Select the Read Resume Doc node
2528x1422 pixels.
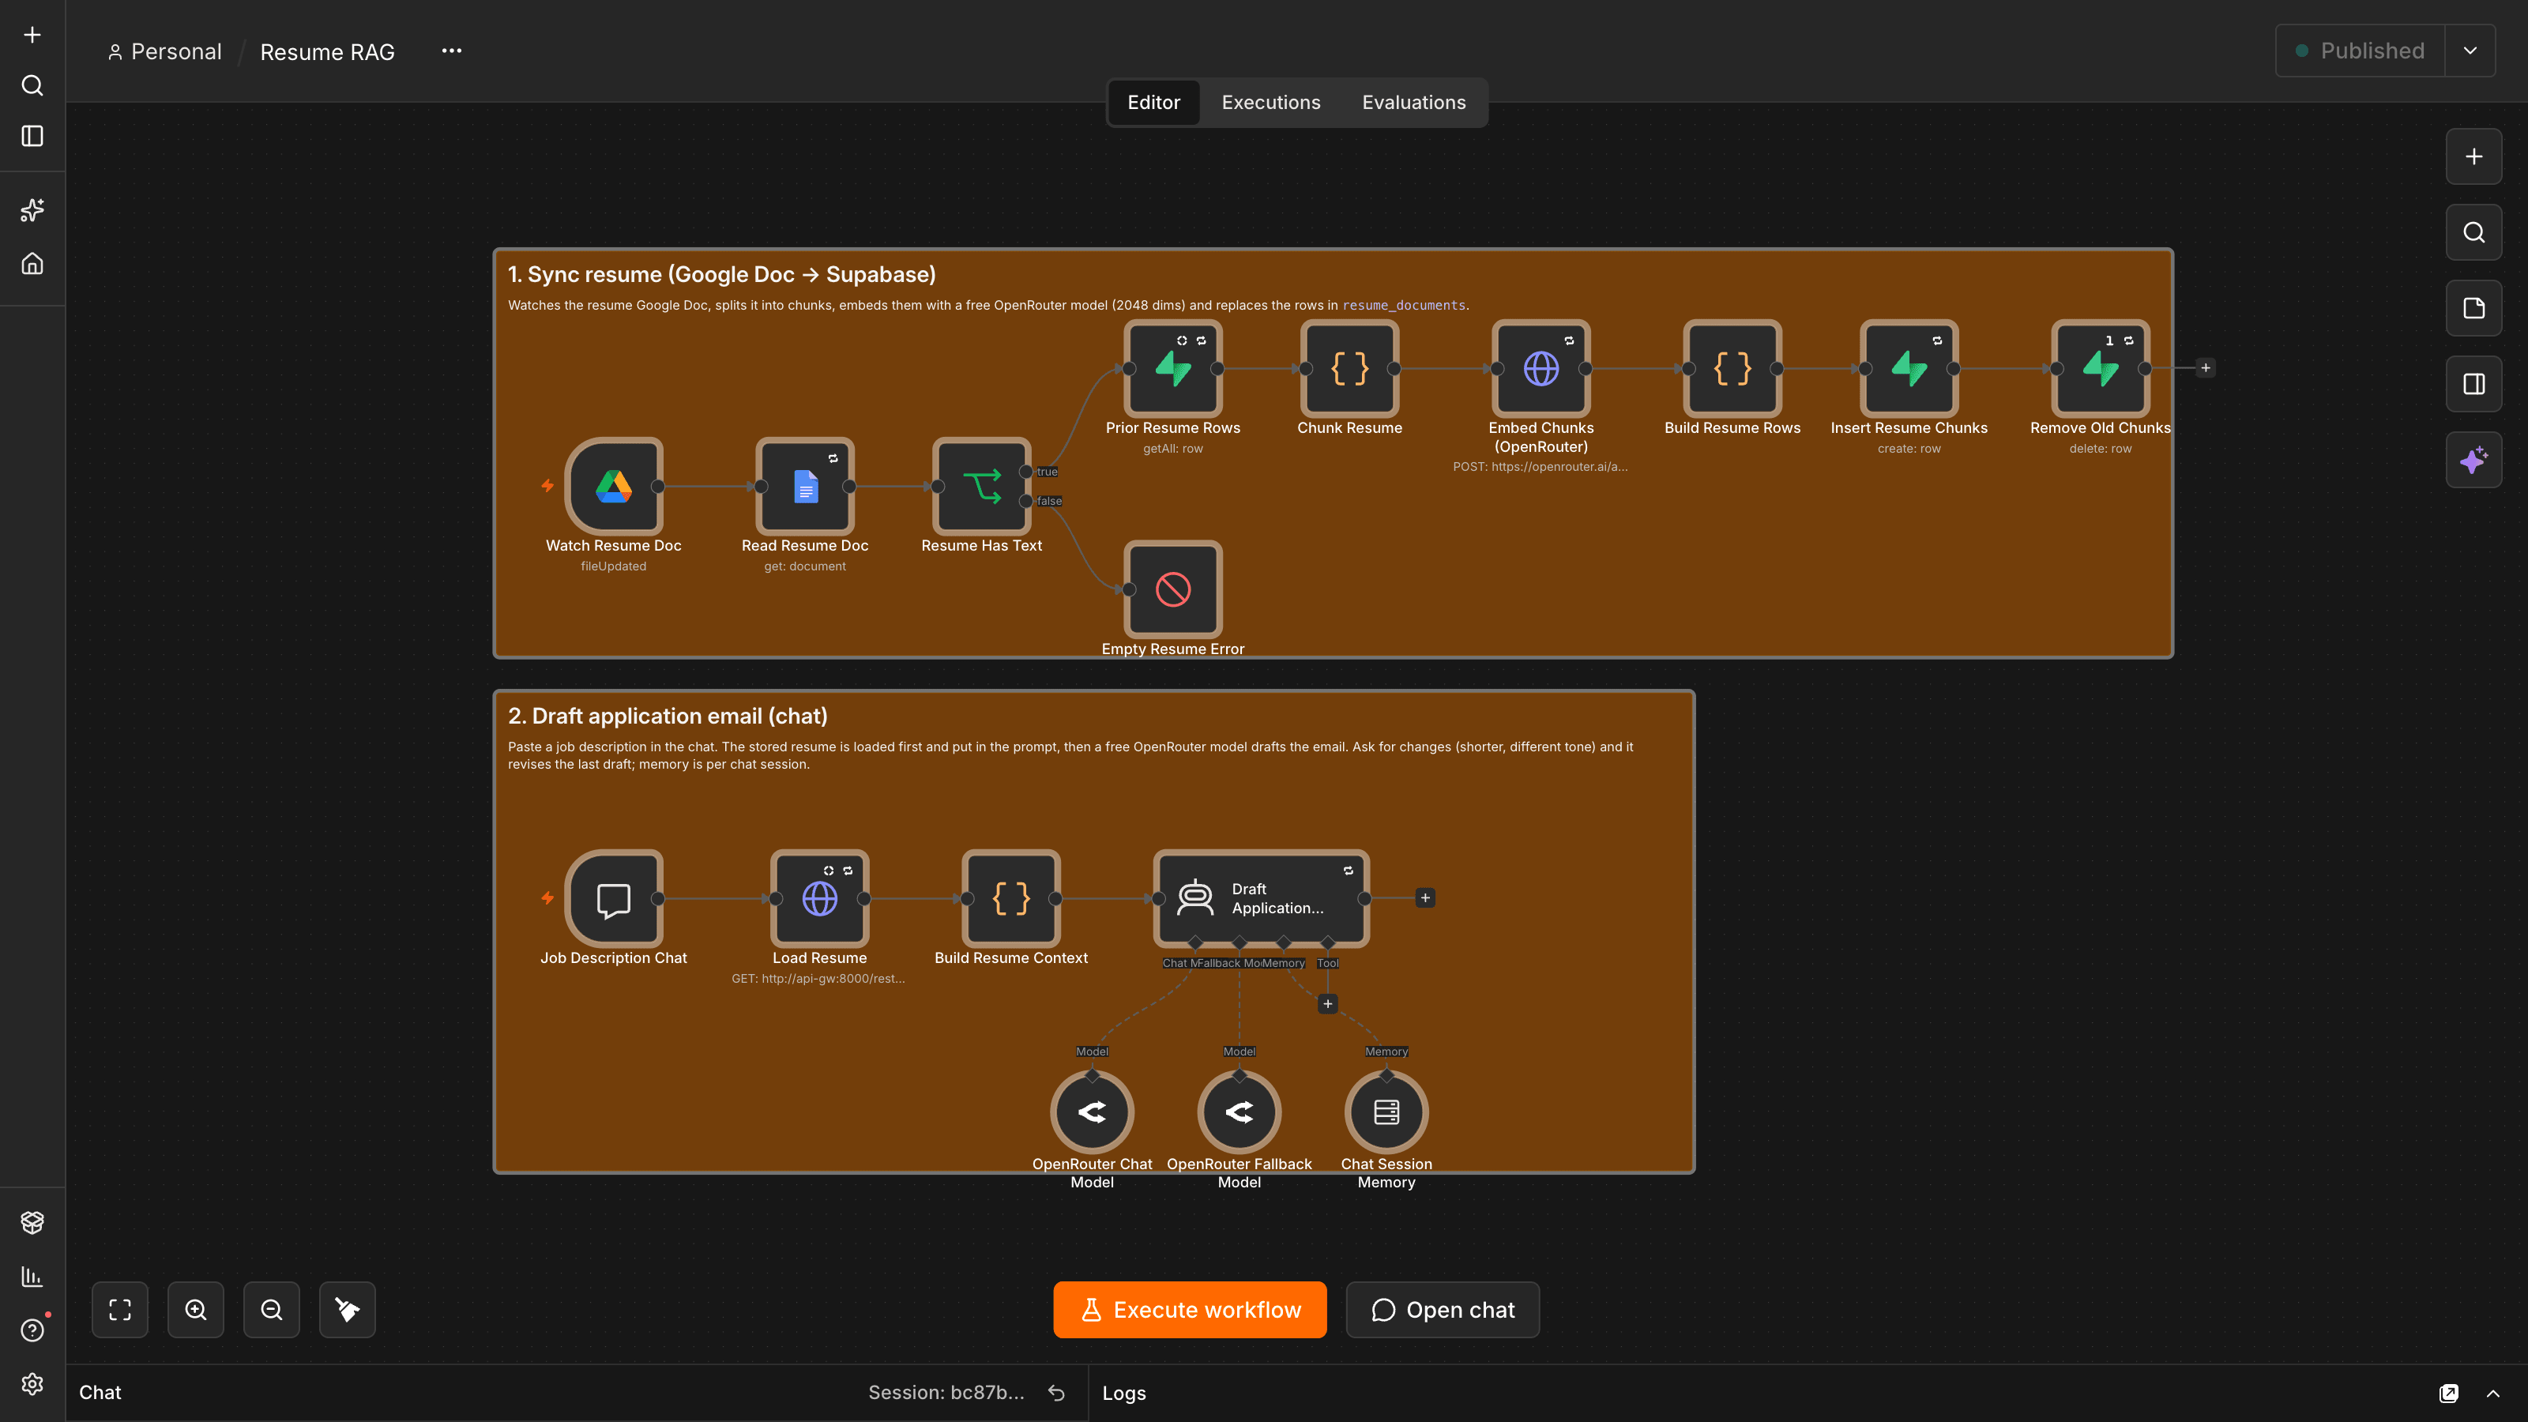pos(805,487)
